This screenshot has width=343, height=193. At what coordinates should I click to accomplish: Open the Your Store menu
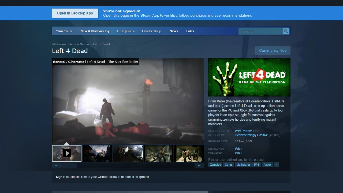coord(64,31)
